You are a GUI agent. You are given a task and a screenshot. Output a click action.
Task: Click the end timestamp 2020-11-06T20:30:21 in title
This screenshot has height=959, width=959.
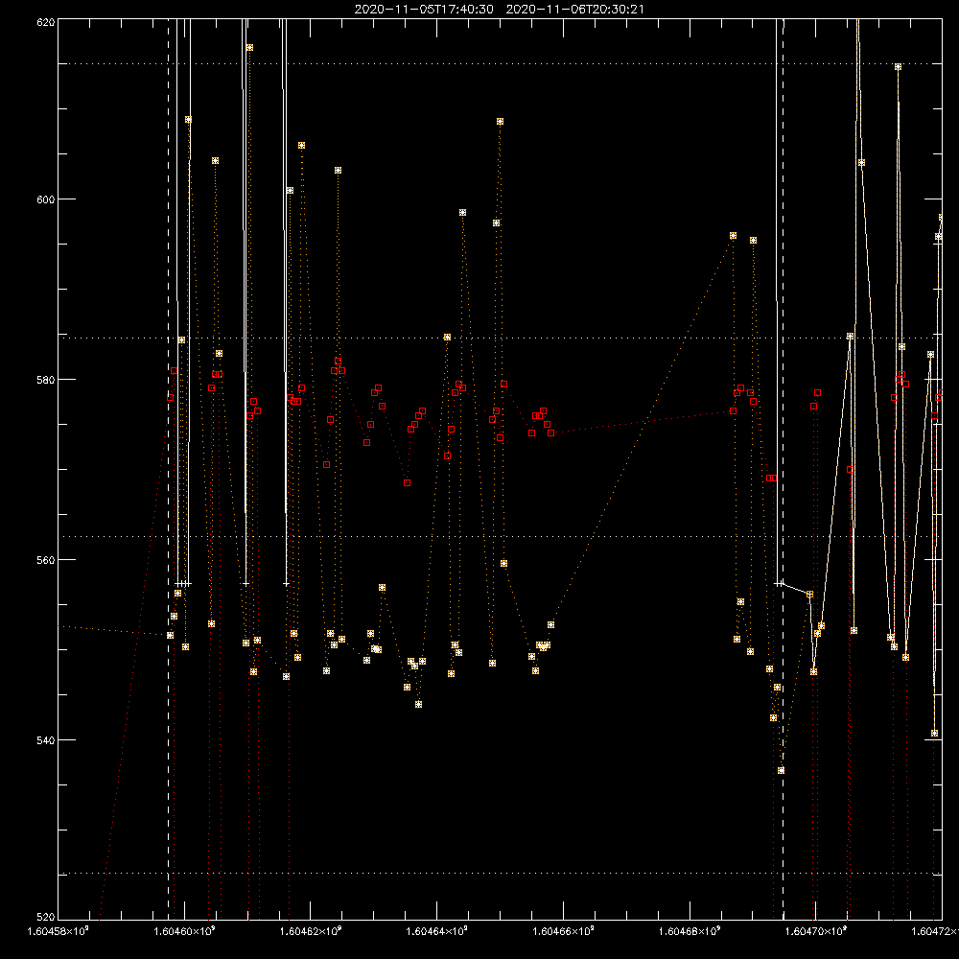574,10
